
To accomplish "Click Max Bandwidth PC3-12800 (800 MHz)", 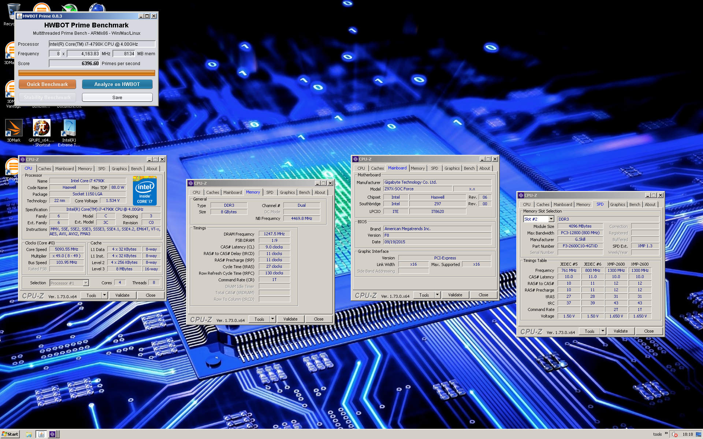I will click(580, 233).
